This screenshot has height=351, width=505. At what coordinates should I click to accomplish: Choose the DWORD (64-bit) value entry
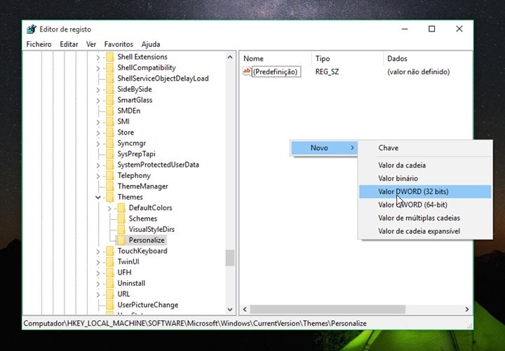coord(425,205)
